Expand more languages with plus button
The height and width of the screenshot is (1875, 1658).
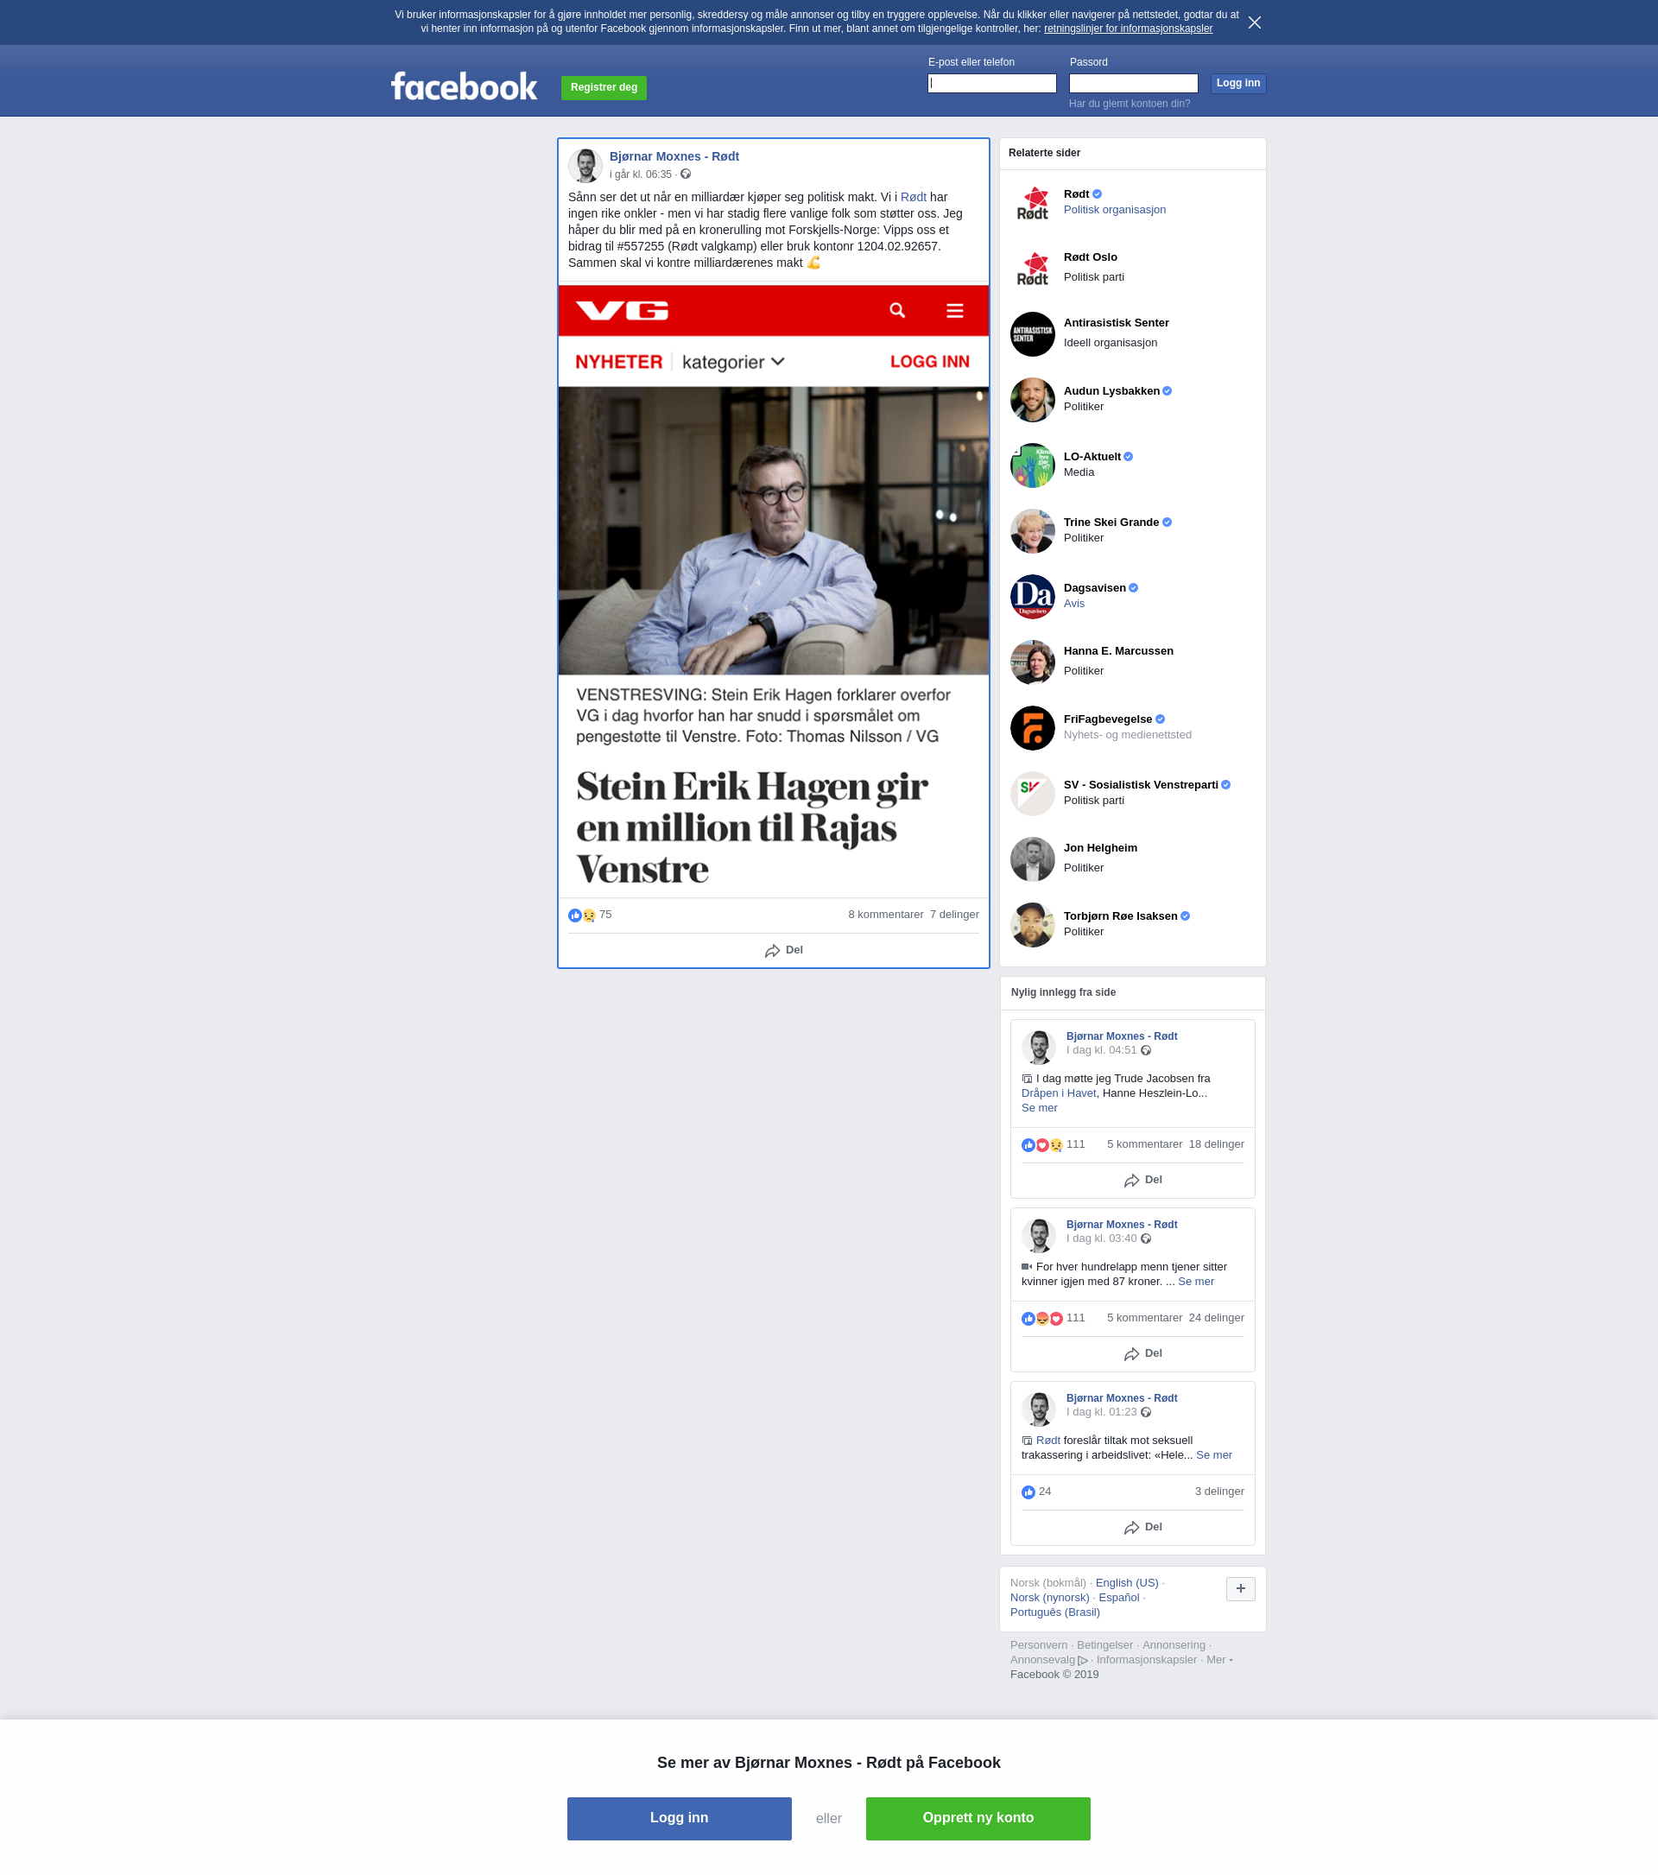coord(1240,1589)
